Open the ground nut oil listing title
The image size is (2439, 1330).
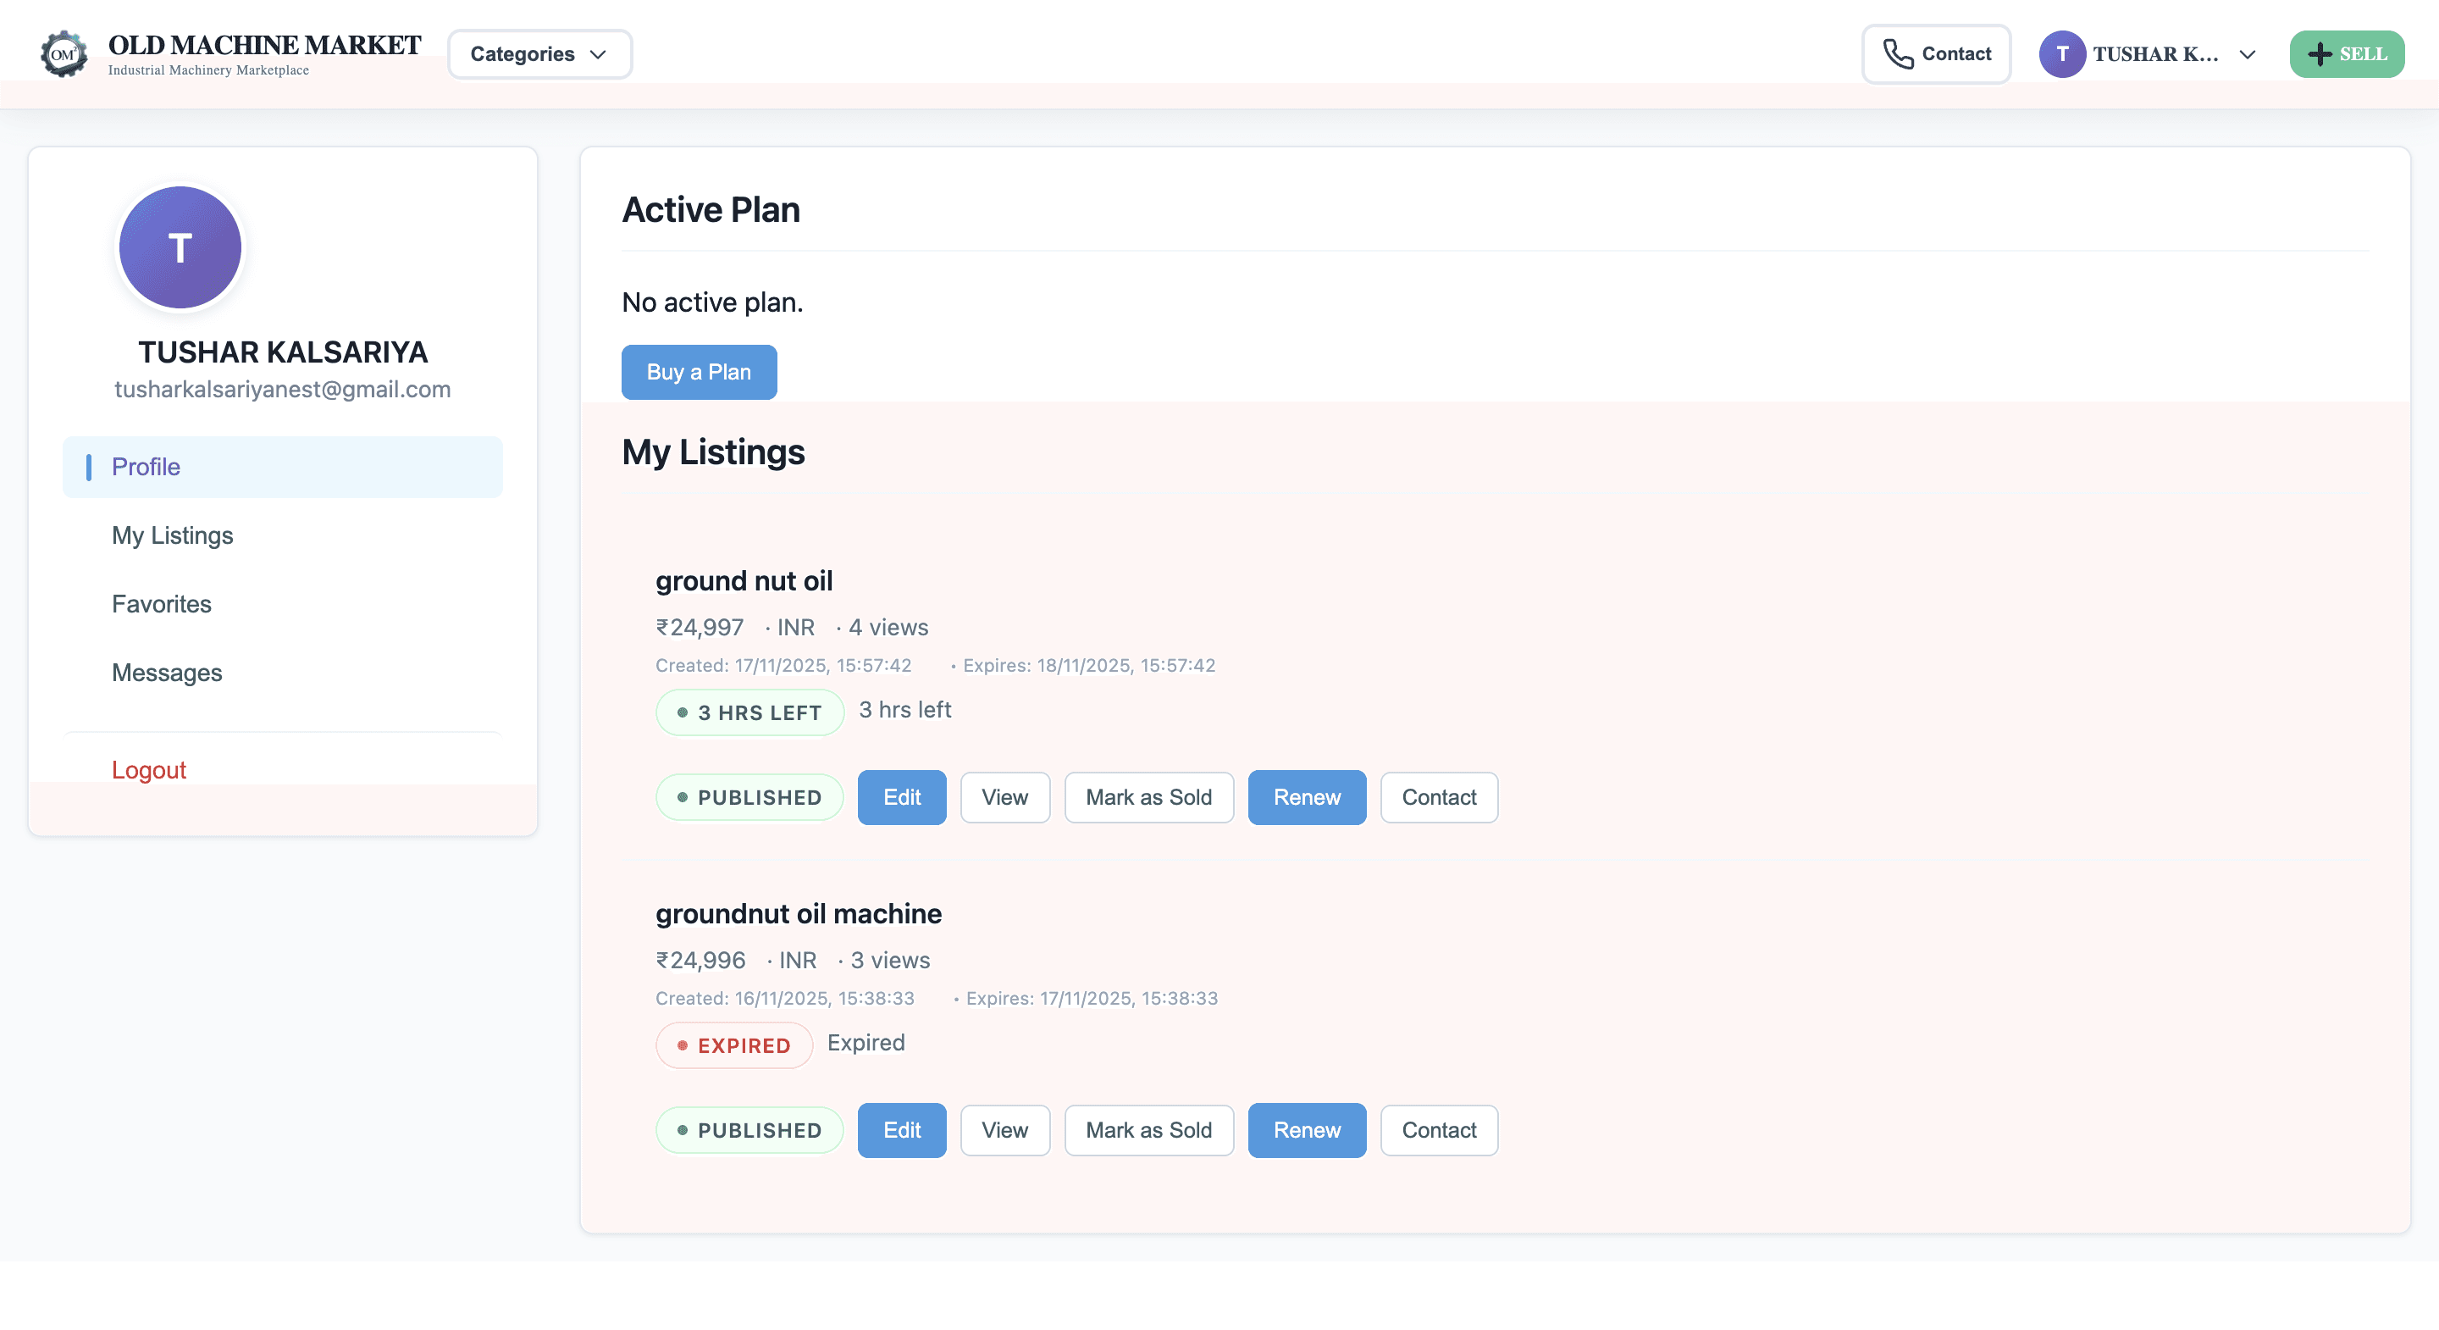click(744, 580)
